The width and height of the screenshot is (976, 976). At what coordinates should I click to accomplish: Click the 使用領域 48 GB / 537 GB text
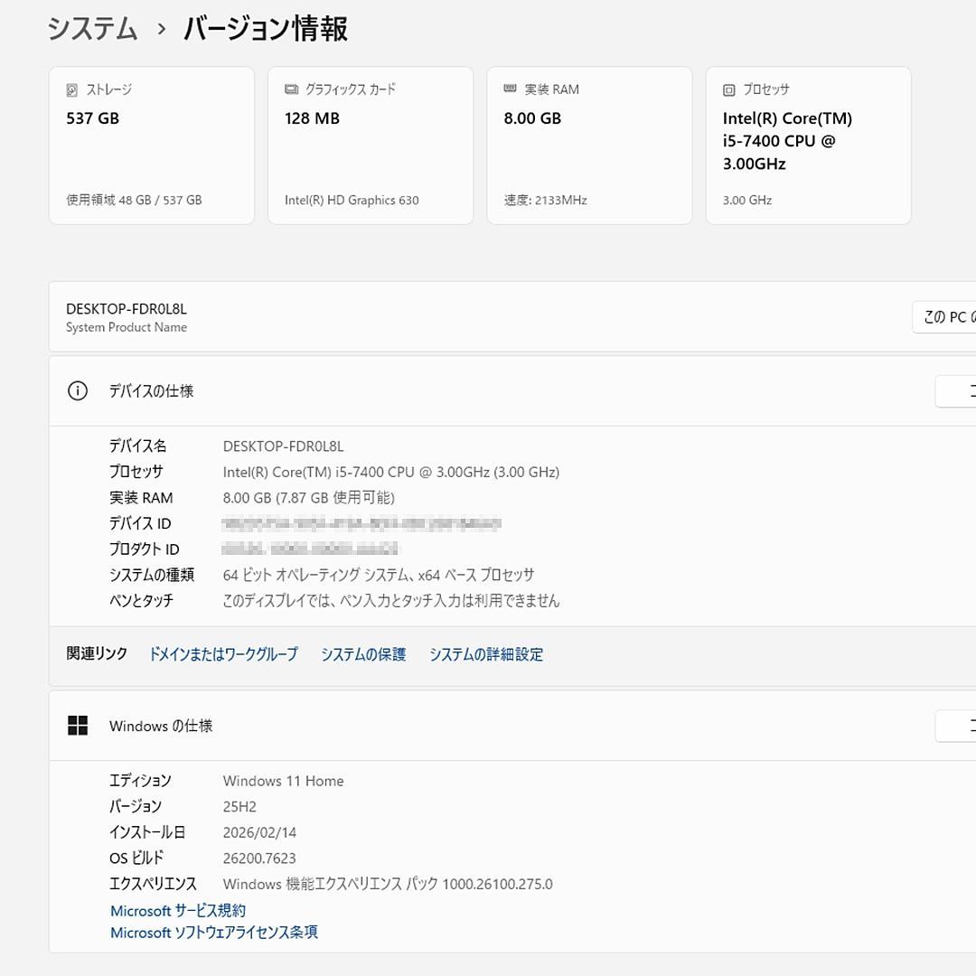[134, 200]
